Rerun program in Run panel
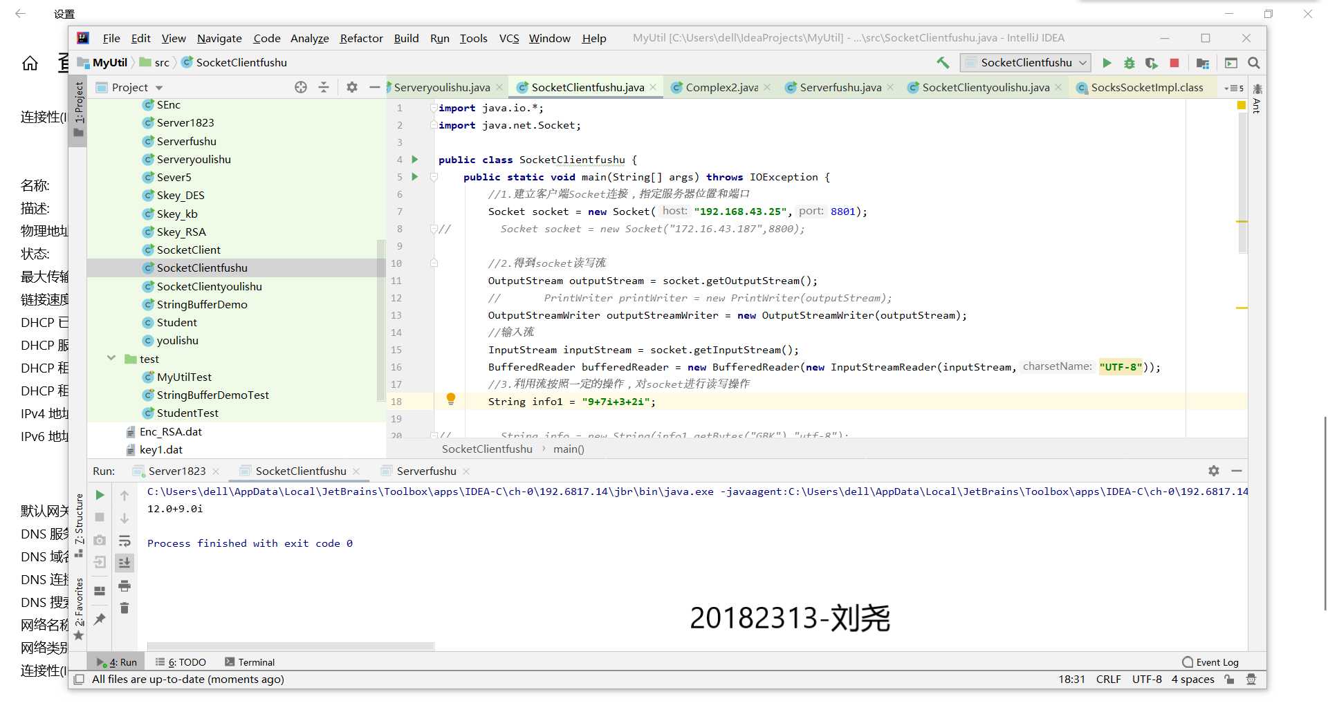1328x712 pixels. point(100,495)
